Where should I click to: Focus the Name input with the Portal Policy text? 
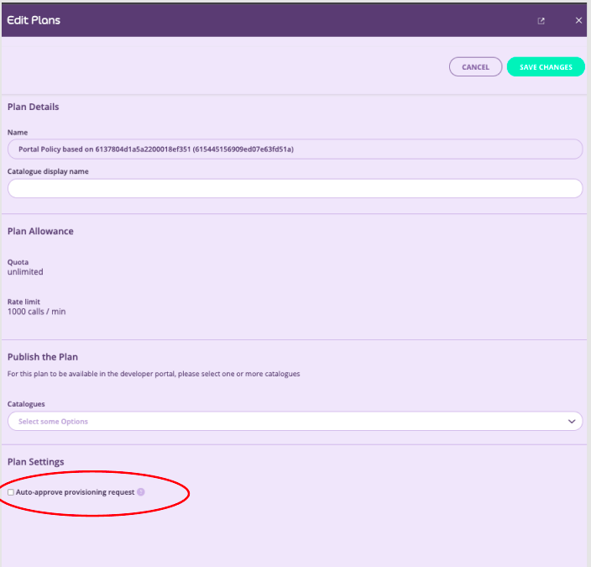(x=295, y=149)
